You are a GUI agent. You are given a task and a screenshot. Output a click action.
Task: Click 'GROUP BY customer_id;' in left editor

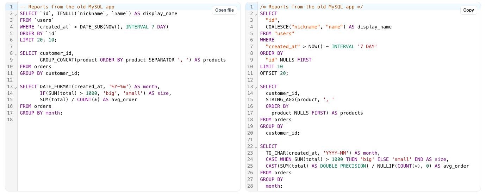tap(50, 73)
